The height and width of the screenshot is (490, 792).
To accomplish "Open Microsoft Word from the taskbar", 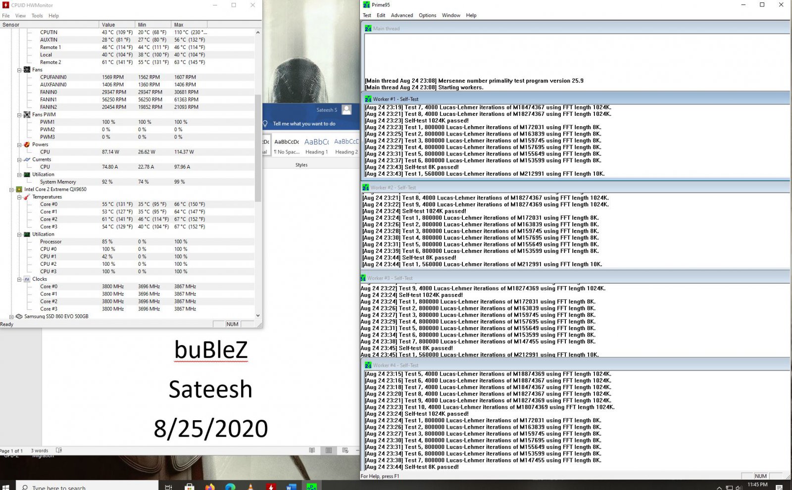I will (x=291, y=487).
